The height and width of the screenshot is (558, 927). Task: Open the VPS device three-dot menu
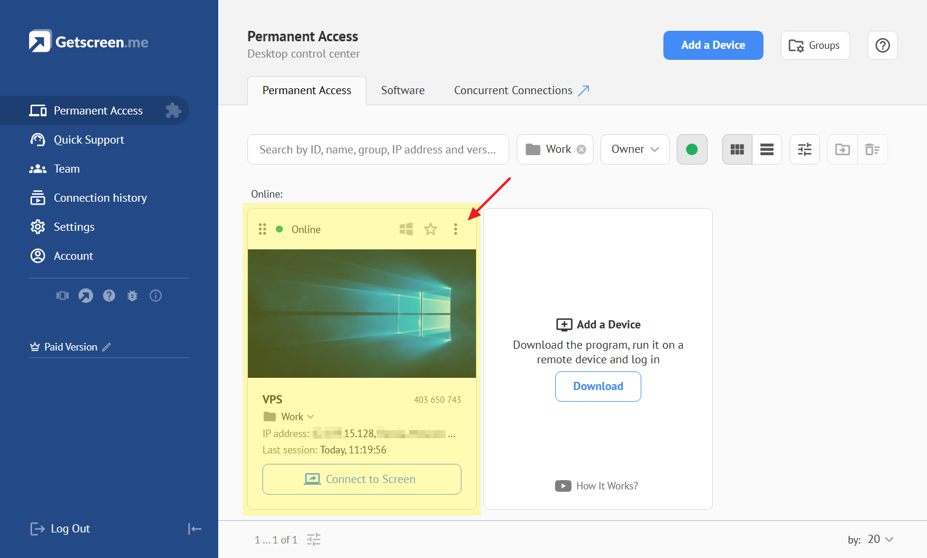(x=455, y=229)
